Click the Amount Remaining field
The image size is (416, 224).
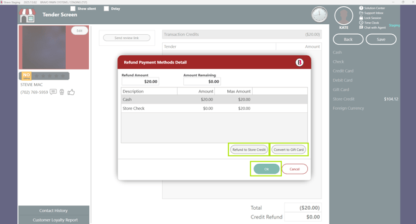click(202, 82)
